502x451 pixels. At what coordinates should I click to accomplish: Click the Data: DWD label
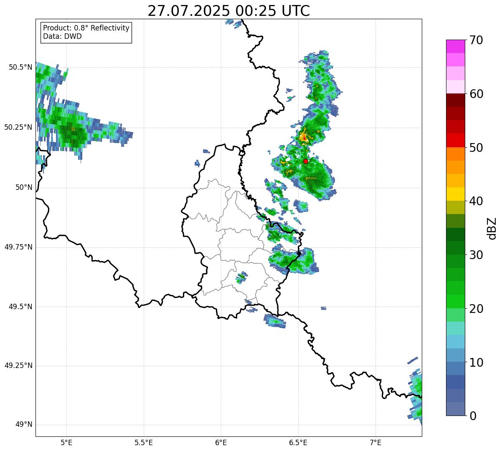tap(62, 36)
